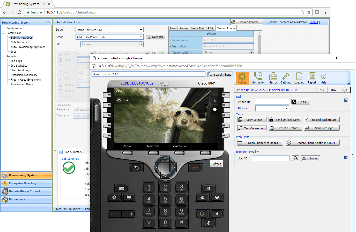356x232 pixels.
Task: Open the Macros toolbar icon
Action: click(x=273, y=78)
